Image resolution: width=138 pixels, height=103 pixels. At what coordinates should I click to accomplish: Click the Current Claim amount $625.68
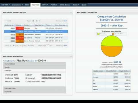coord(117,62)
